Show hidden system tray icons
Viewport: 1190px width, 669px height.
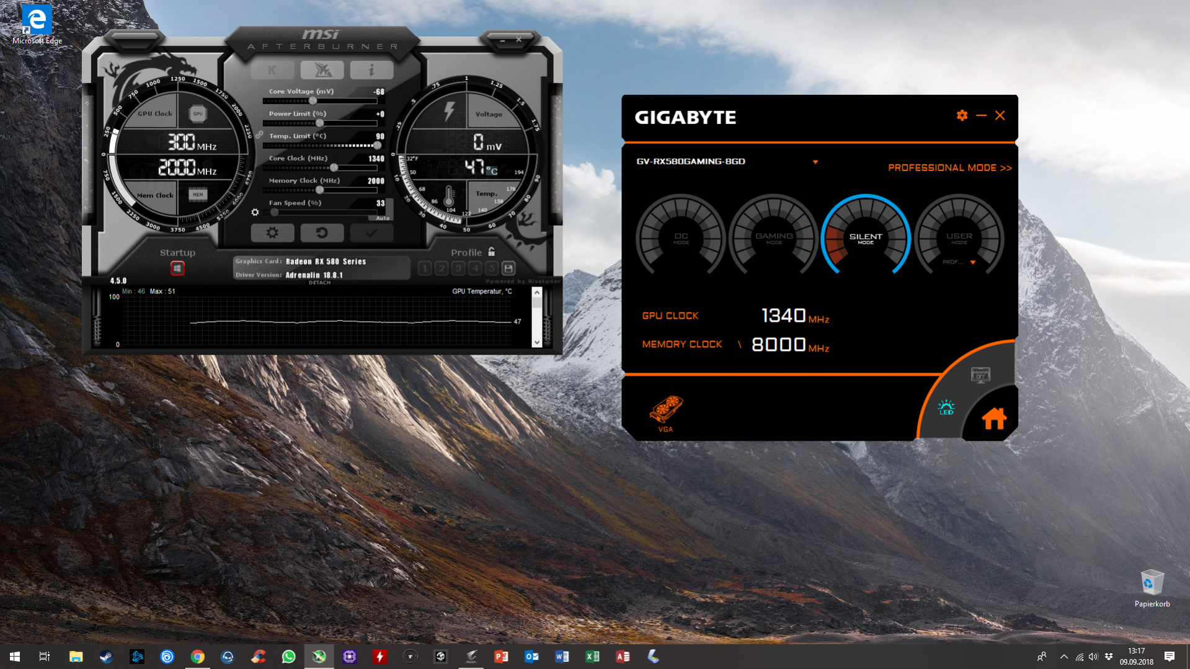coord(1064,657)
